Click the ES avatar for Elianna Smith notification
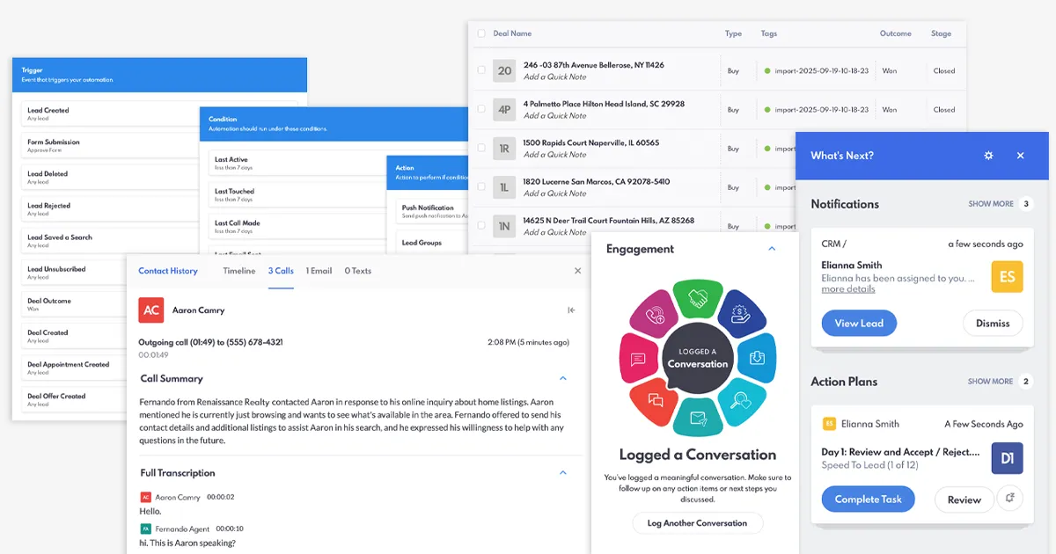1056x554 pixels. 1008,277
